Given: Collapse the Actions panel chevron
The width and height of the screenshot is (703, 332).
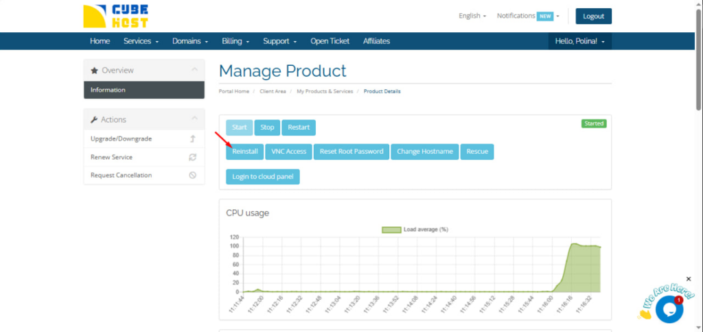Looking at the screenshot, I should tap(194, 119).
